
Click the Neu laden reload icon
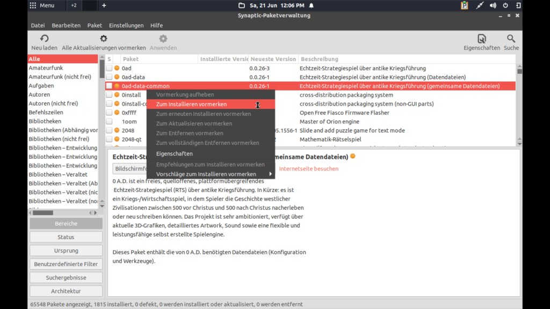pyautogui.click(x=44, y=38)
